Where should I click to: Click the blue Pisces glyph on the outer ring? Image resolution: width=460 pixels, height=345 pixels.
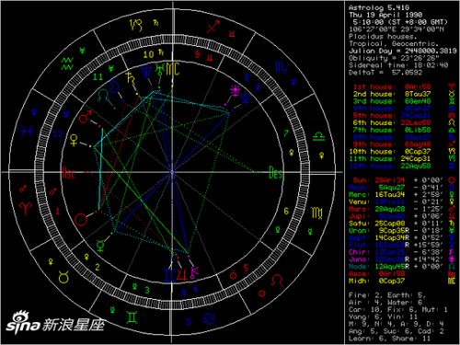(x=28, y=132)
